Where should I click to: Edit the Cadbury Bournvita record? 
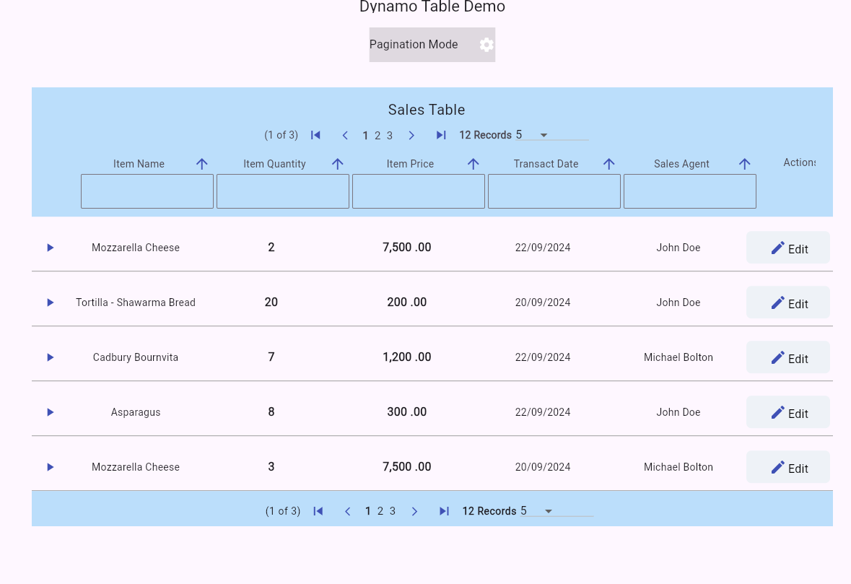click(x=787, y=357)
